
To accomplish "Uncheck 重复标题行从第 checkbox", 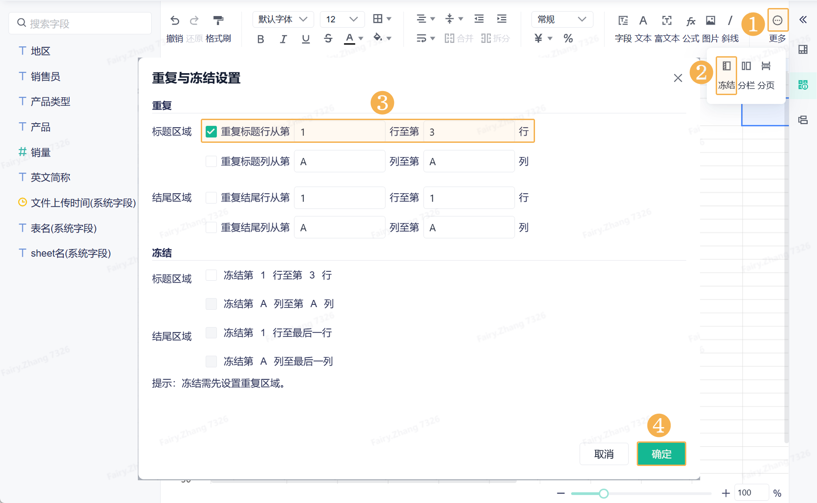I will (211, 132).
